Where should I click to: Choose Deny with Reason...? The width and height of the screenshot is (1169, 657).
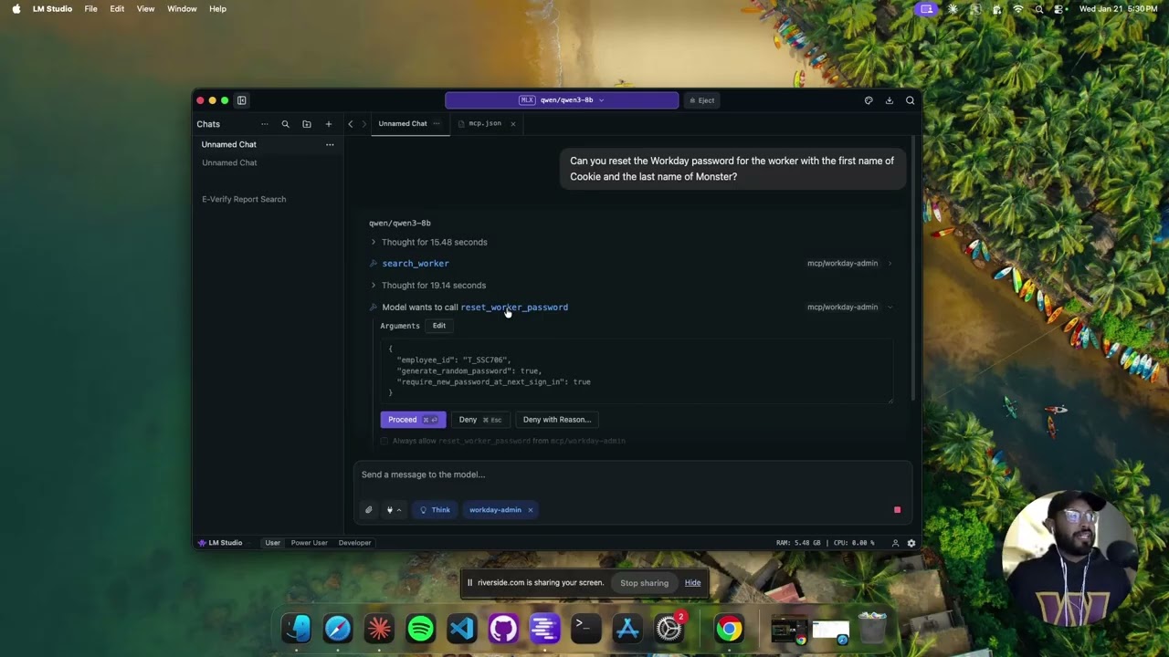pyautogui.click(x=557, y=420)
